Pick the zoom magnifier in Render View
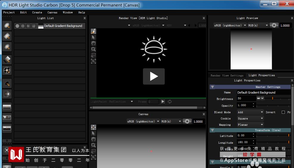294x168 pixels. point(93,49)
